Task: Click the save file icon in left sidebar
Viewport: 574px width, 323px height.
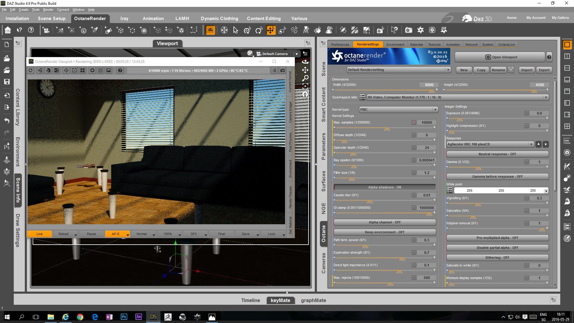Action: pos(7,82)
